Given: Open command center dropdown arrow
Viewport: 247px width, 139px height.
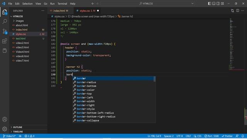Looking at the screenshot, I should [x=192, y=3].
